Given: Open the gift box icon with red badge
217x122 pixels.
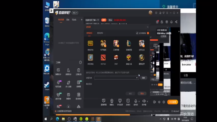Looking at the screenshot, I should (157, 22).
